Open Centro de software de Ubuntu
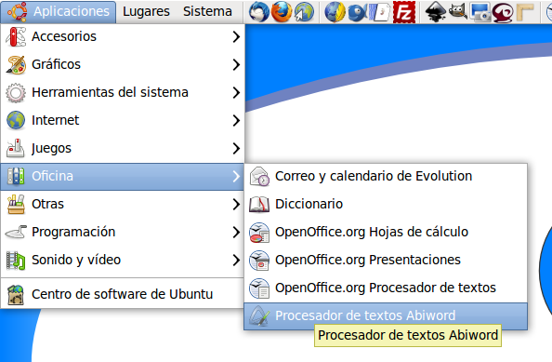Image resolution: width=552 pixels, height=362 pixels. (122, 294)
